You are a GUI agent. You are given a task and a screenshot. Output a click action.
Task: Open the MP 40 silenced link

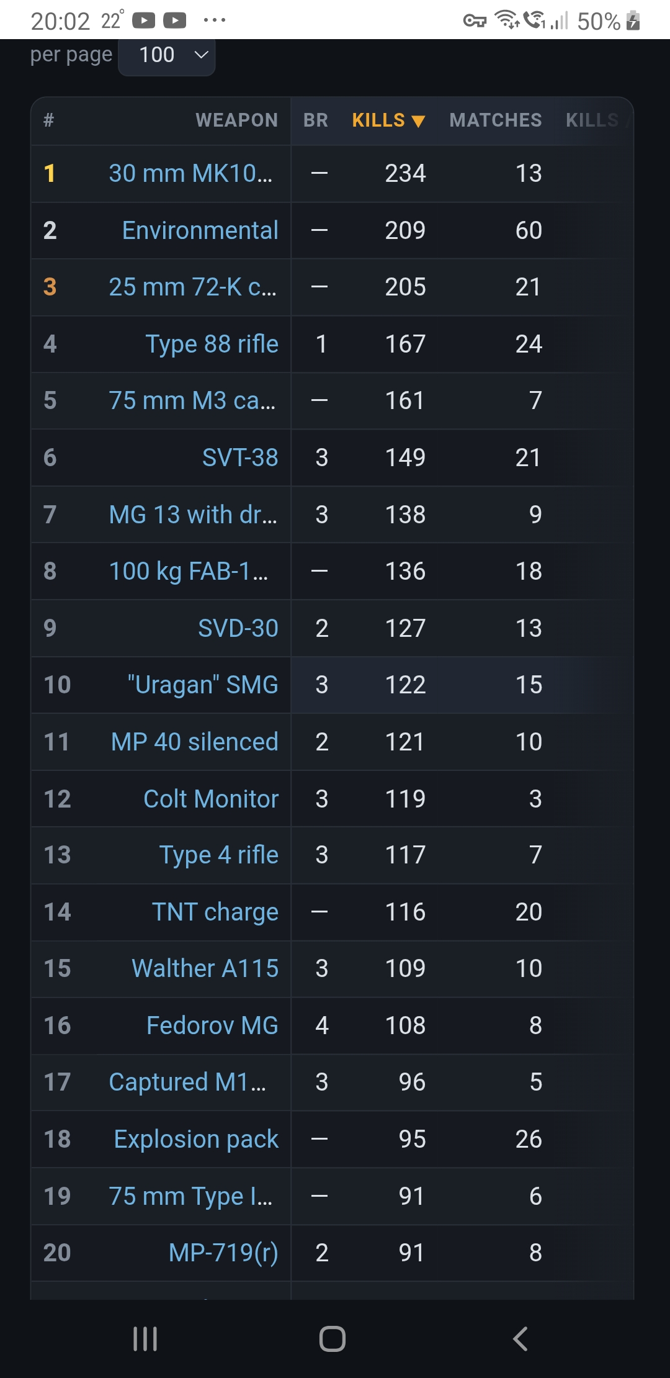coord(195,742)
